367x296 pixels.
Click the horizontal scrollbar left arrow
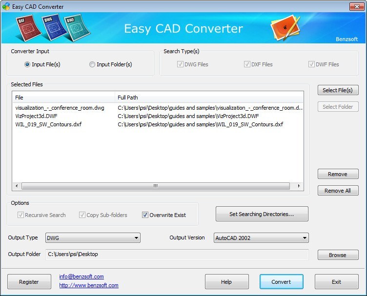(x=17, y=186)
